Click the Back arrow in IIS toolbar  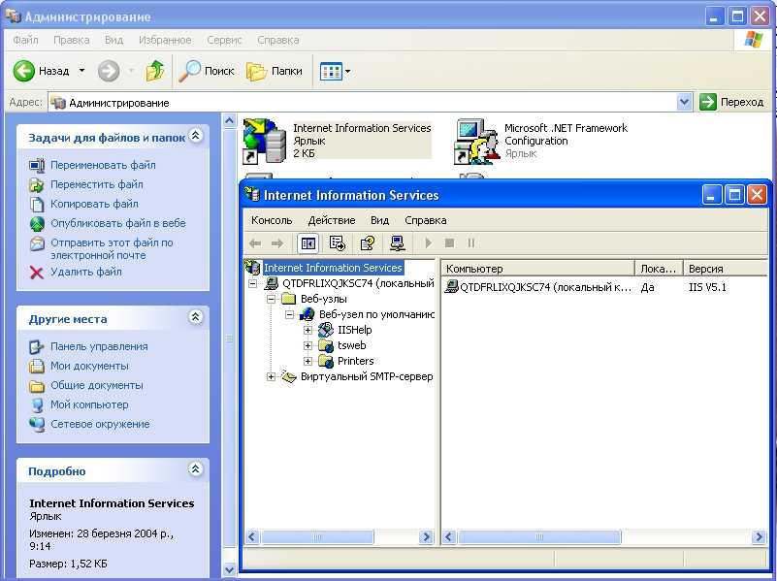[x=255, y=243]
